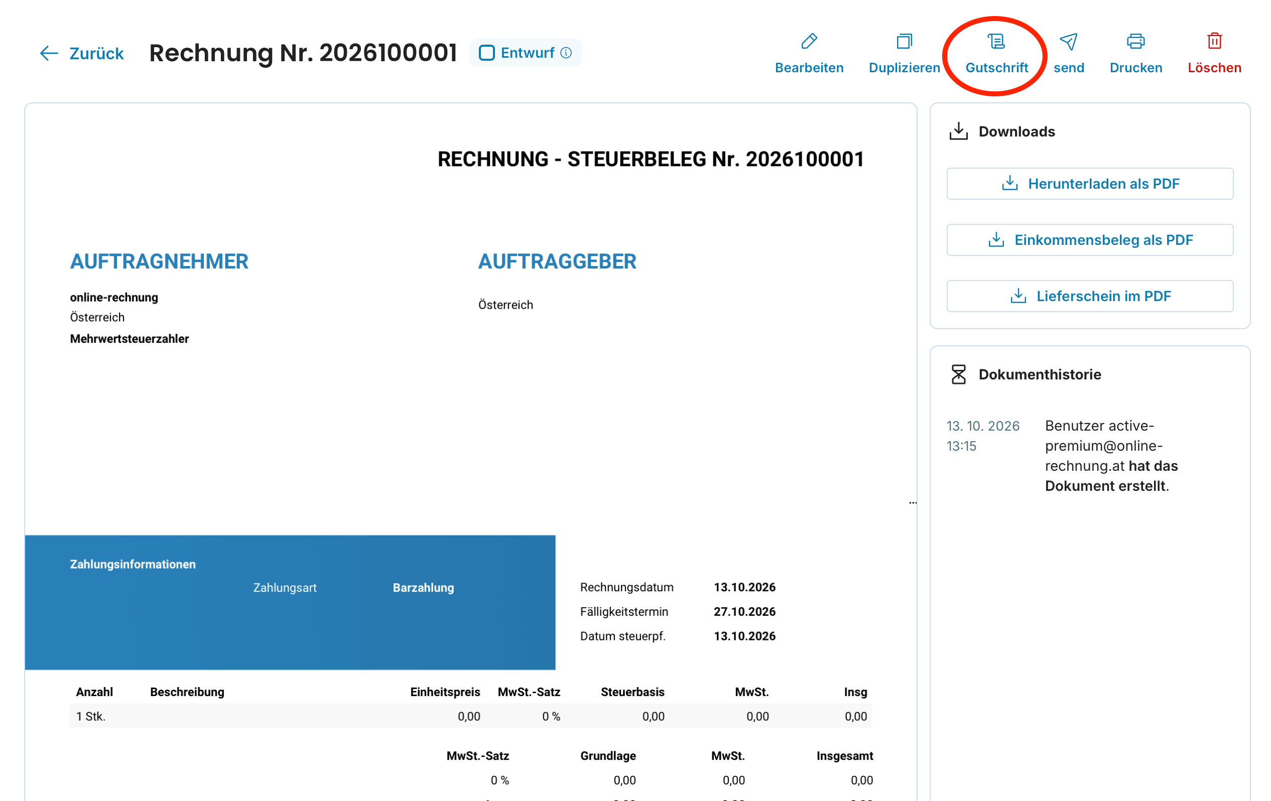Click the Steuerbasis column header
Viewport: 1271px width, 801px height.
click(x=632, y=692)
